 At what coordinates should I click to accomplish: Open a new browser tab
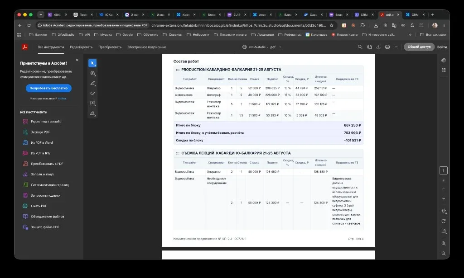pos(433,14)
